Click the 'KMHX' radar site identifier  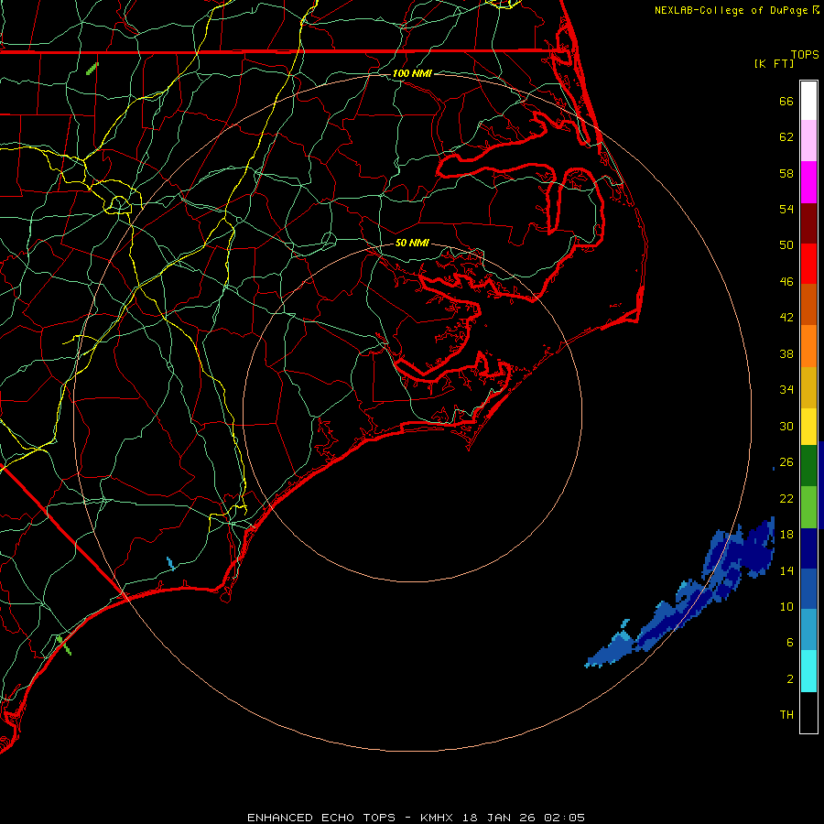pyautogui.click(x=439, y=818)
